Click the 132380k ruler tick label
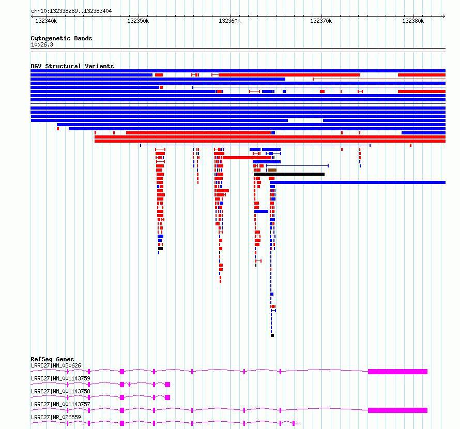 point(413,21)
